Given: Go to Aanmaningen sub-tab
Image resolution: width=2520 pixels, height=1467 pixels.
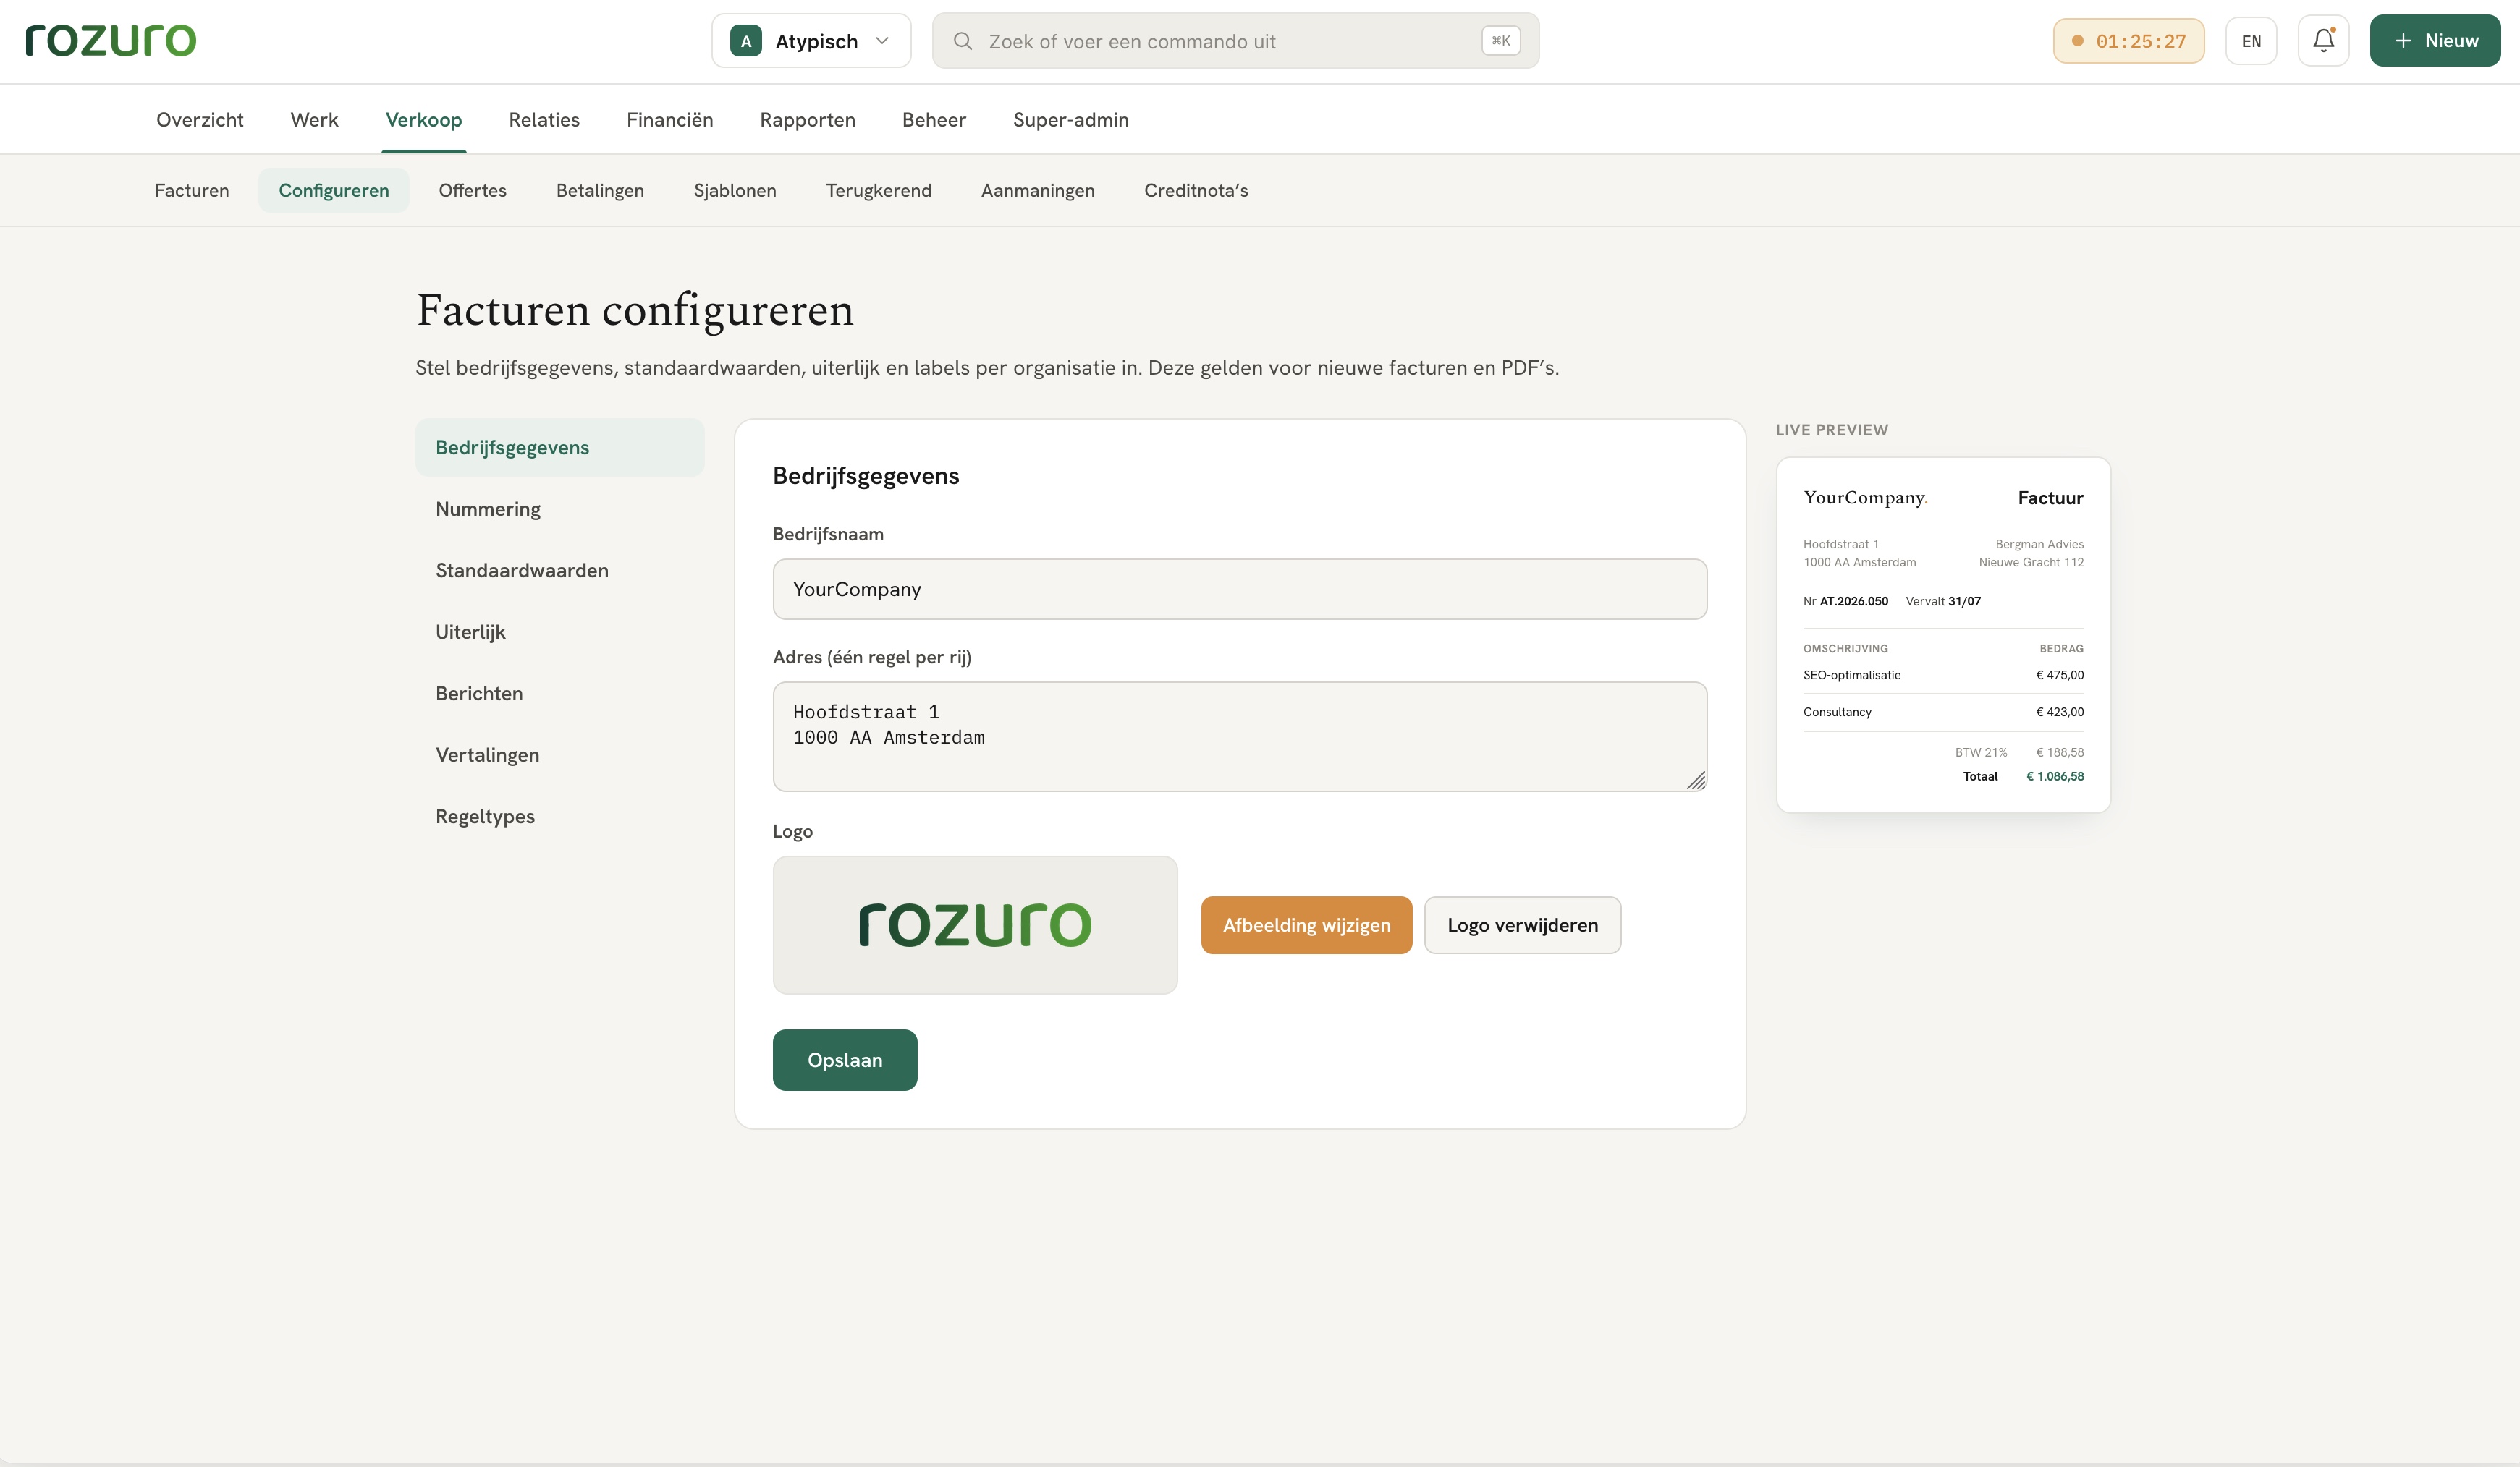Looking at the screenshot, I should pos(1038,190).
